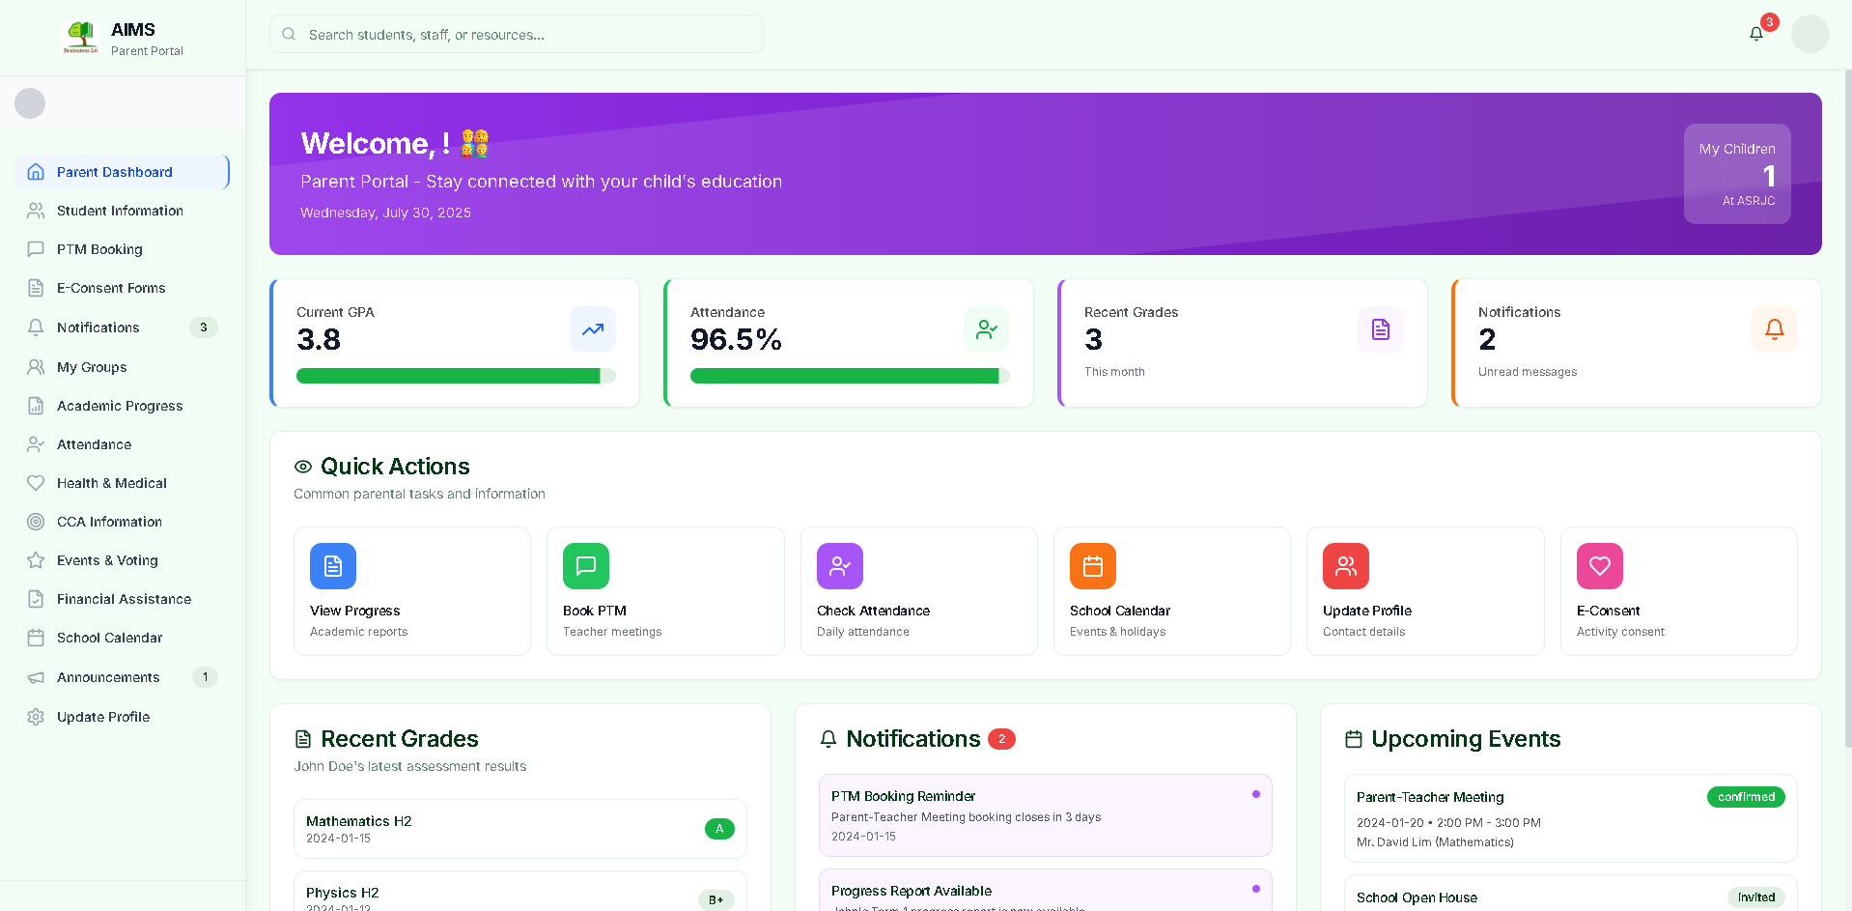Screen dimensions: 1852x911
Task: Open Notifications in the sidebar
Action: [123, 327]
